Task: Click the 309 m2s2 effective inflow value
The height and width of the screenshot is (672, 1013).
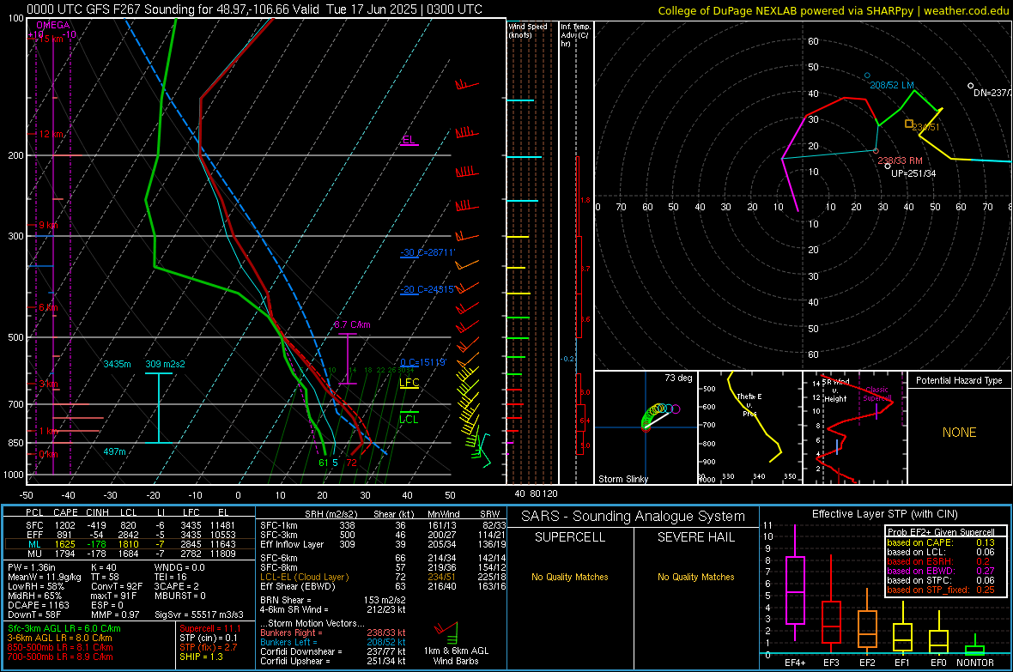Action: pos(165,364)
